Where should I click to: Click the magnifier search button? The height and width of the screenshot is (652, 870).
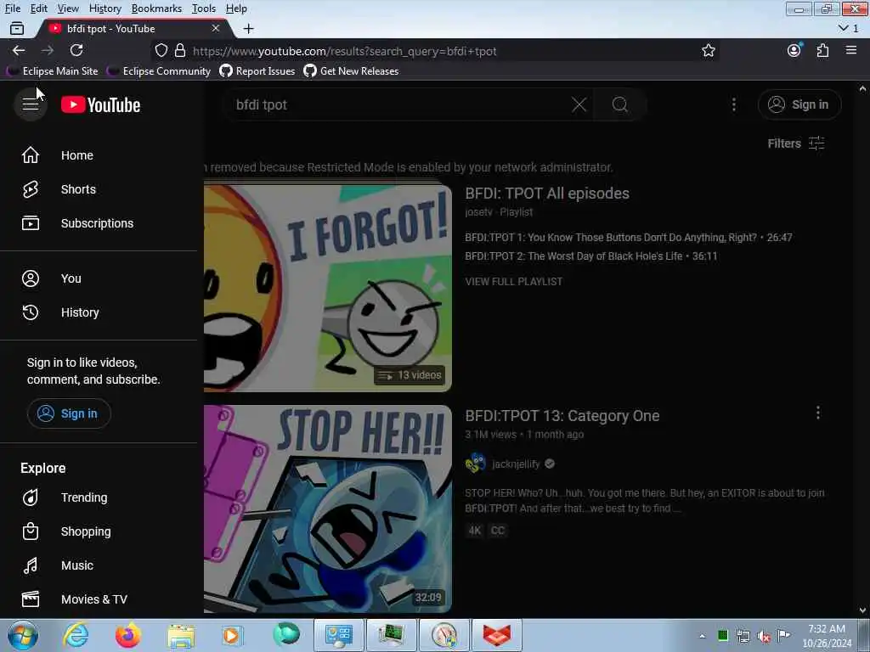tap(619, 104)
